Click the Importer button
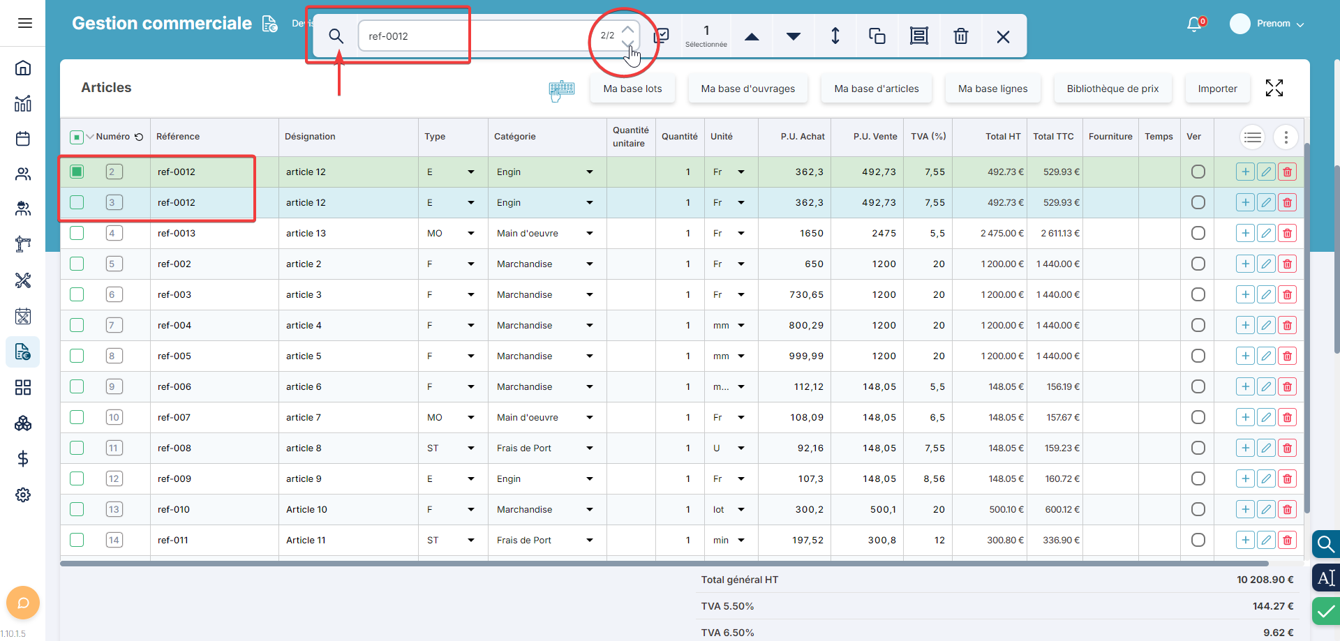The height and width of the screenshot is (641, 1340). pyautogui.click(x=1217, y=89)
